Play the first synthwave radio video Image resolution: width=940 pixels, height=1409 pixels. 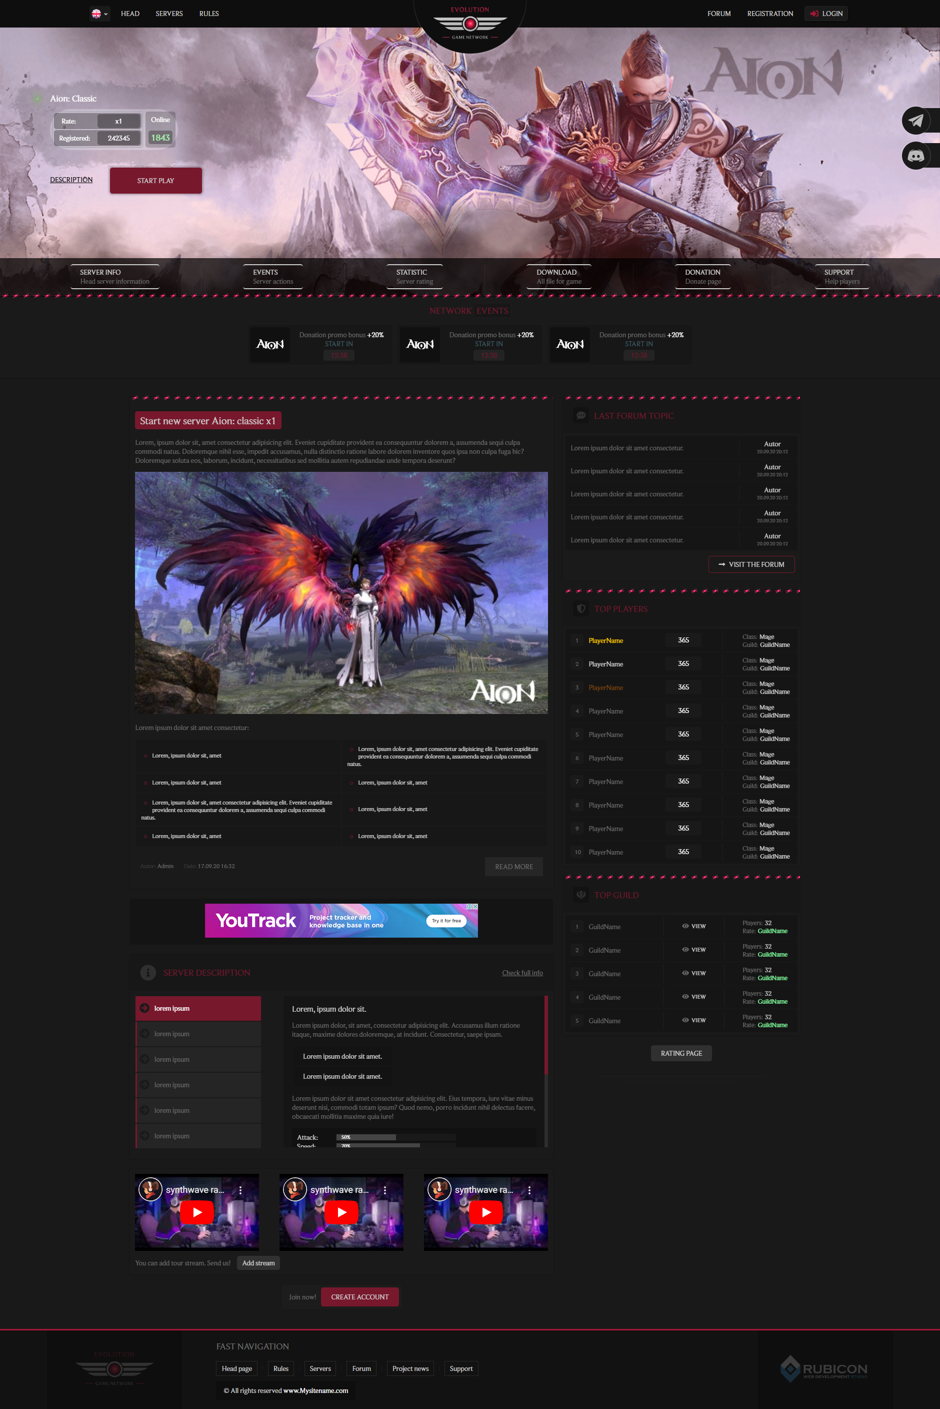(x=196, y=1212)
